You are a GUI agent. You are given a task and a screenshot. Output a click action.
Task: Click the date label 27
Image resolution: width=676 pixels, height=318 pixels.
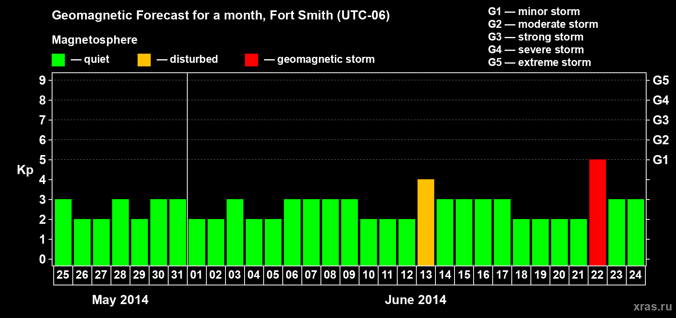pos(101,275)
